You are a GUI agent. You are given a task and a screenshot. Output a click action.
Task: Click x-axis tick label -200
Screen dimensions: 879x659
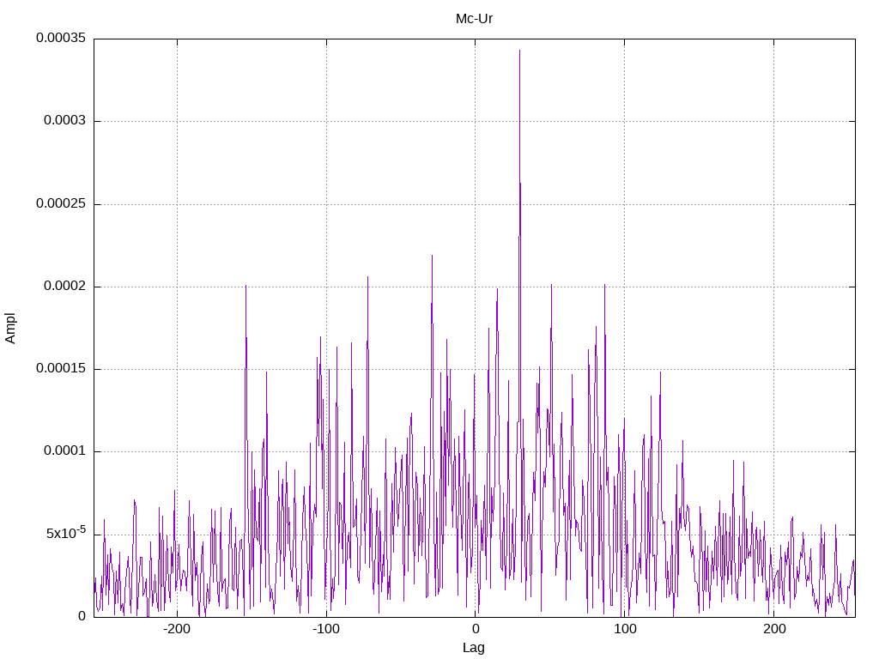(177, 629)
